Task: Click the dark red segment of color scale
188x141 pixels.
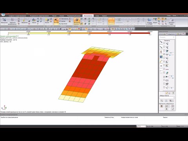Action: [x=140, y=33]
